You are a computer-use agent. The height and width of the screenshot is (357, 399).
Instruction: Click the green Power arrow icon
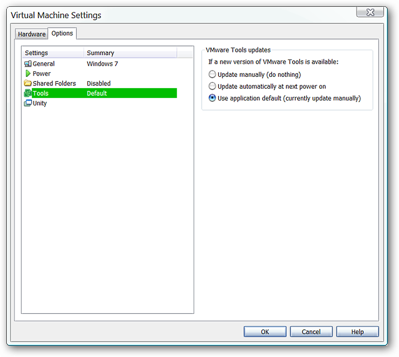27,74
